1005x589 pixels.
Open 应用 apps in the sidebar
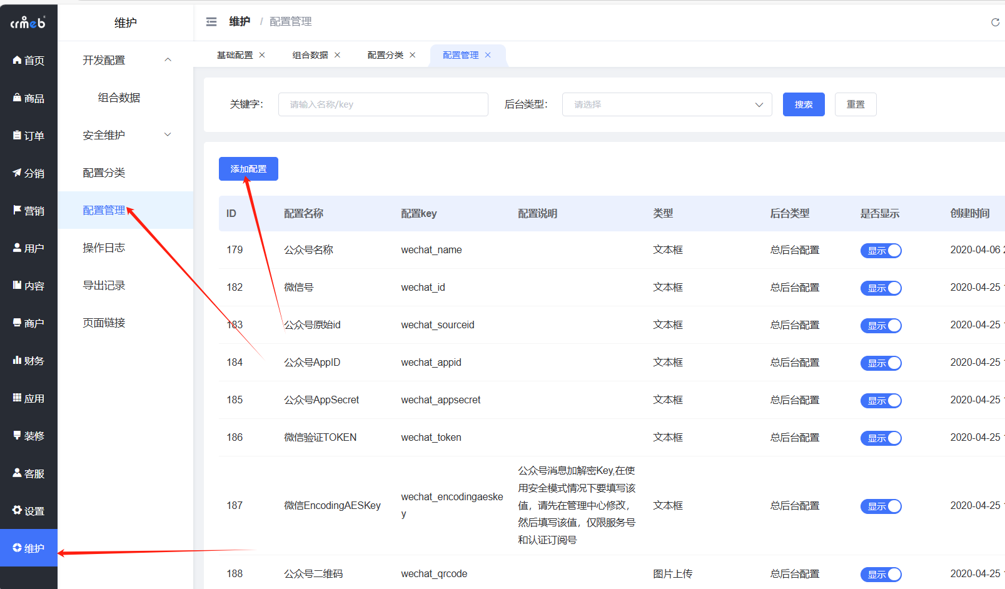[29, 398]
